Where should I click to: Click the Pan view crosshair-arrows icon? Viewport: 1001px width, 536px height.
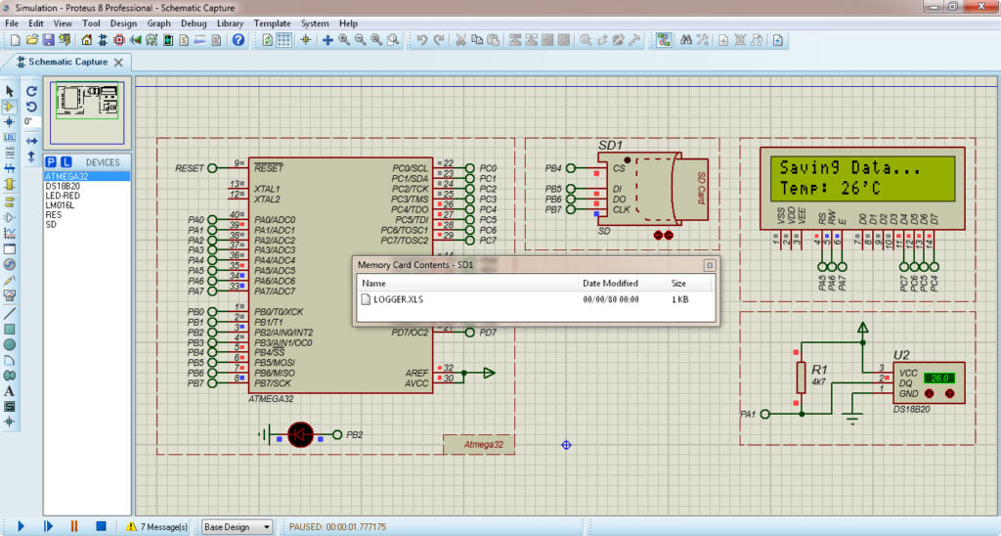coord(327,39)
